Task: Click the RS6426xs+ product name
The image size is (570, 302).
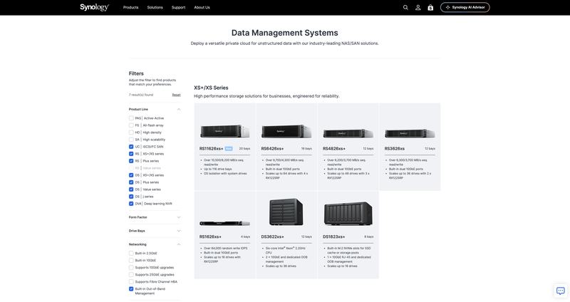Action: 273,149
